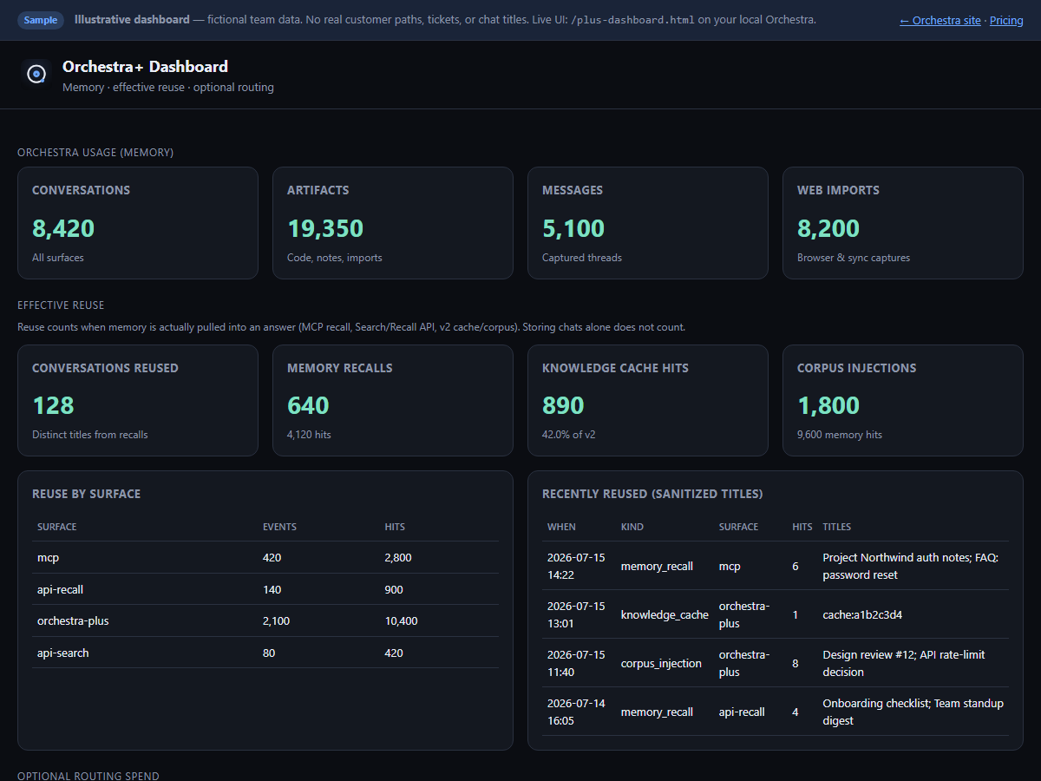Click the '42.0% of v2' caption
This screenshot has width=1041, height=781.
[x=569, y=434]
